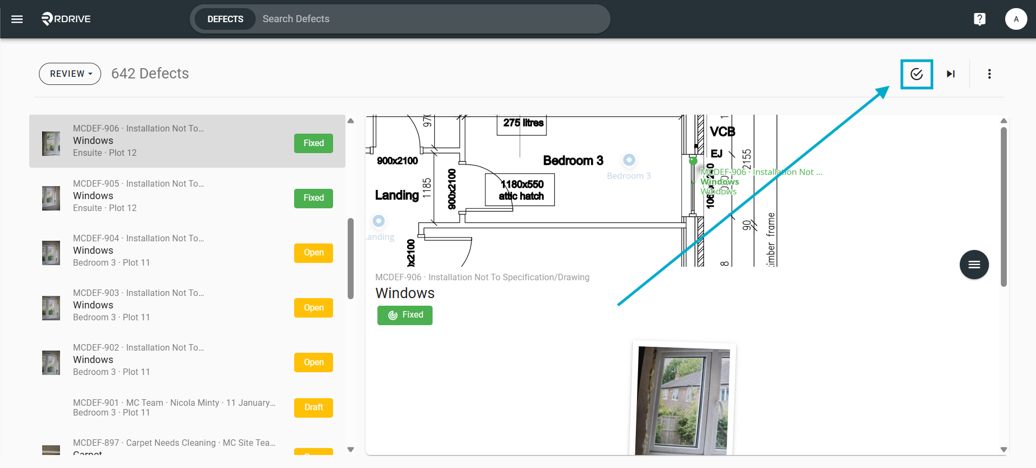This screenshot has width=1036, height=468.
Task: Click Open status of MCDEF-902 row
Action: tap(314, 362)
